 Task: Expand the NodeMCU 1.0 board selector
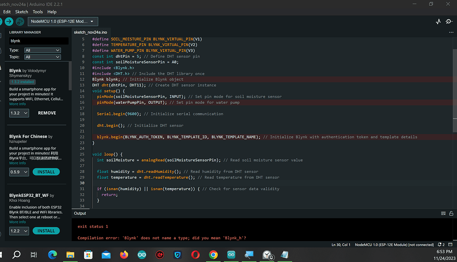tap(63, 21)
